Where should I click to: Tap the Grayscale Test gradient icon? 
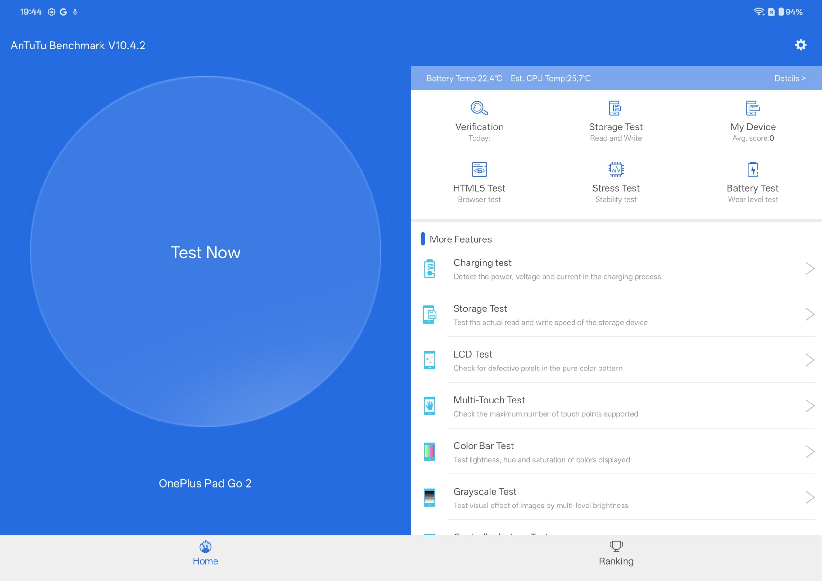point(429,498)
